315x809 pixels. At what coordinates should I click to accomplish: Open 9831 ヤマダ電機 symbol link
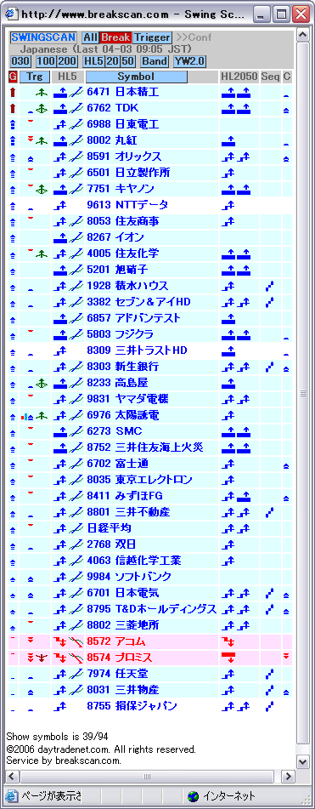[x=128, y=399]
